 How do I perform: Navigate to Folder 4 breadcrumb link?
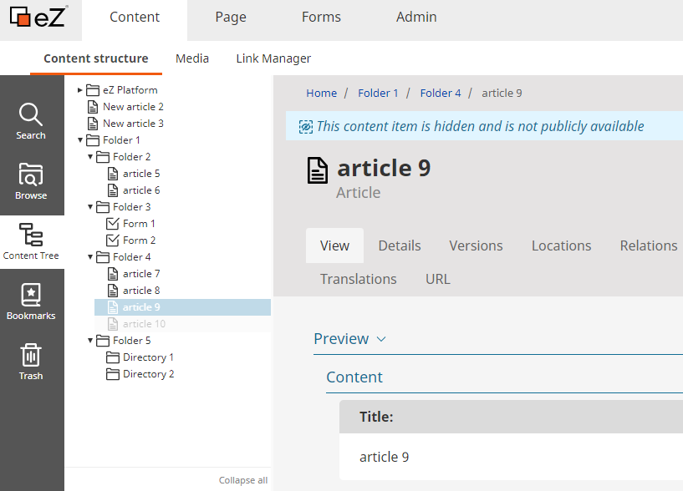tap(441, 93)
